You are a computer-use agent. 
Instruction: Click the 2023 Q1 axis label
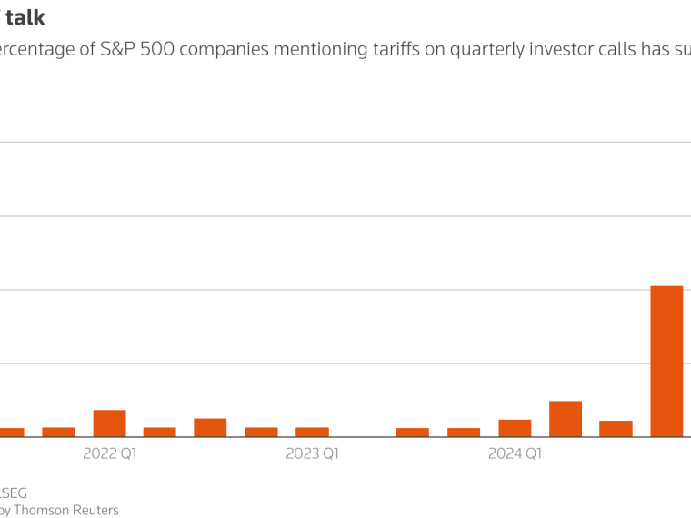pyautogui.click(x=312, y=453)
